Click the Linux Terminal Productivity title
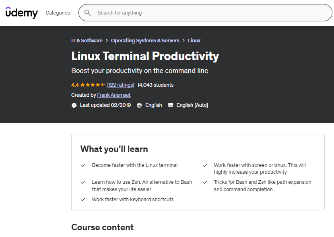 (145, 56)
